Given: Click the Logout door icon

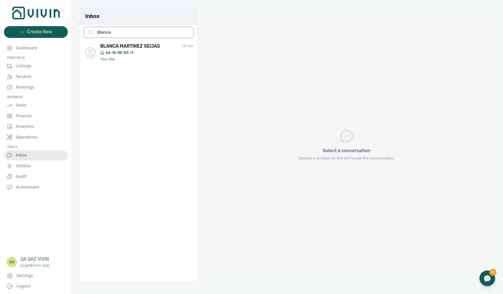Looking at the screenshot, I should 10,286.
